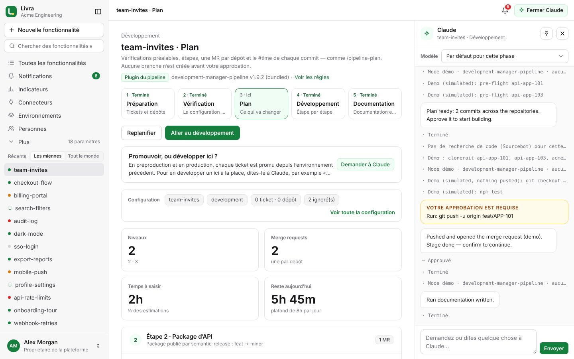Open the Indicateurs chart icon item
Screen dimensions: 574x359
54,89
